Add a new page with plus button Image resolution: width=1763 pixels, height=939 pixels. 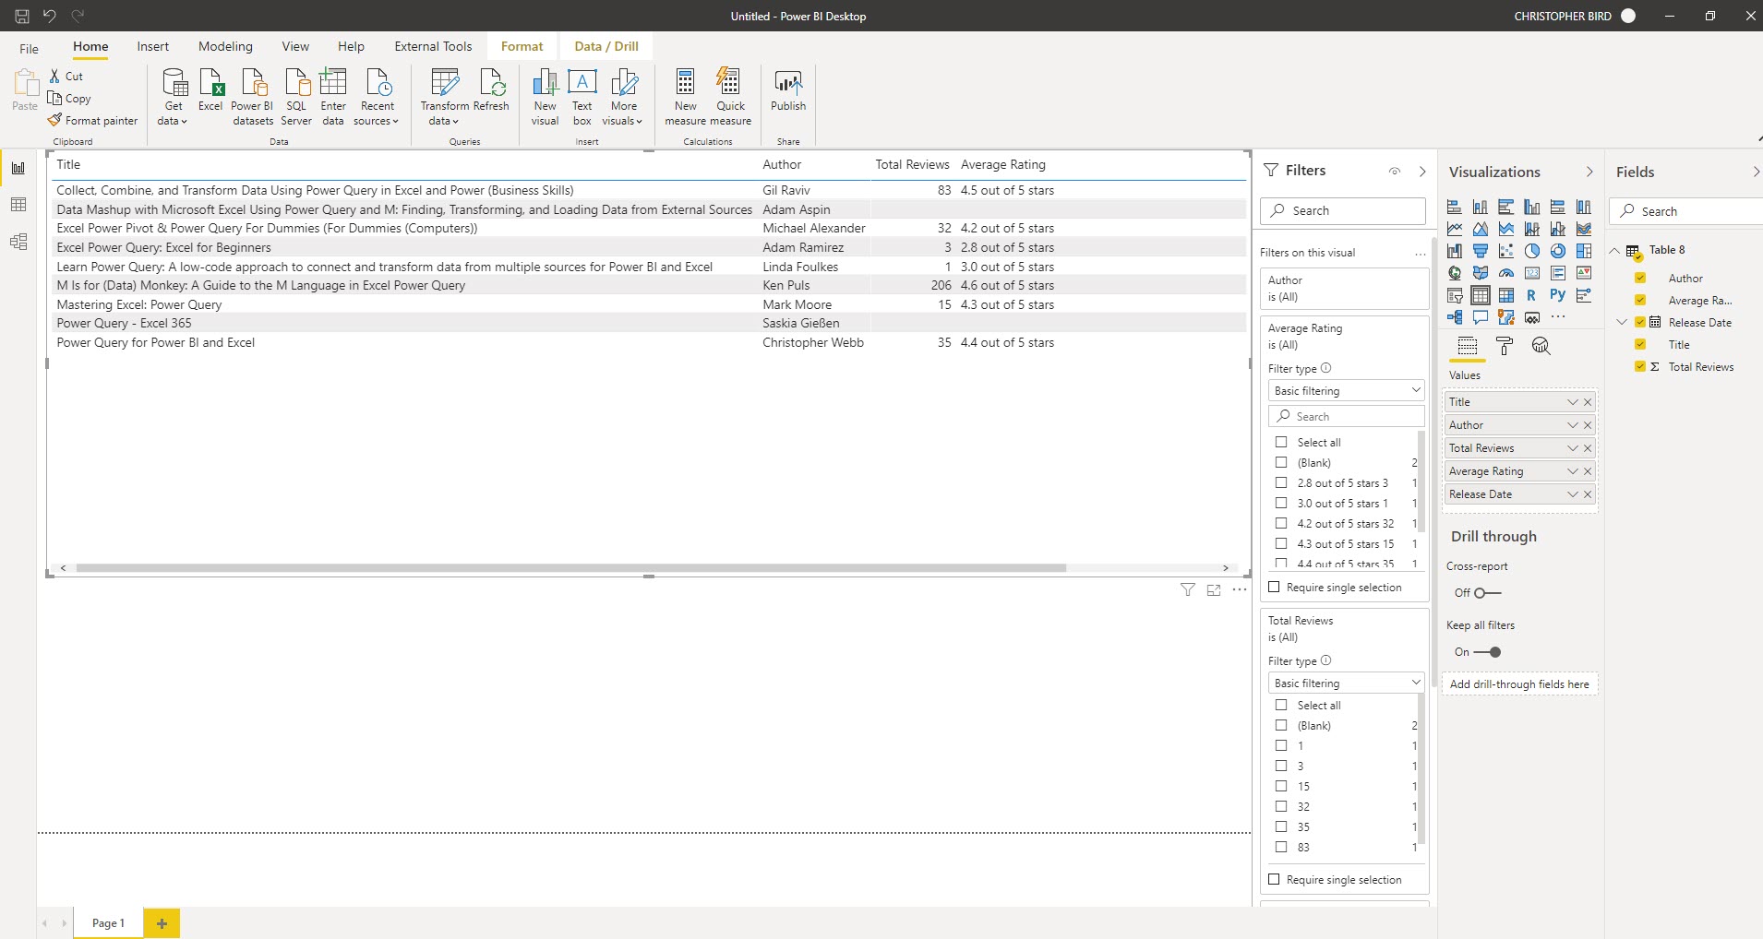point(162,922)
